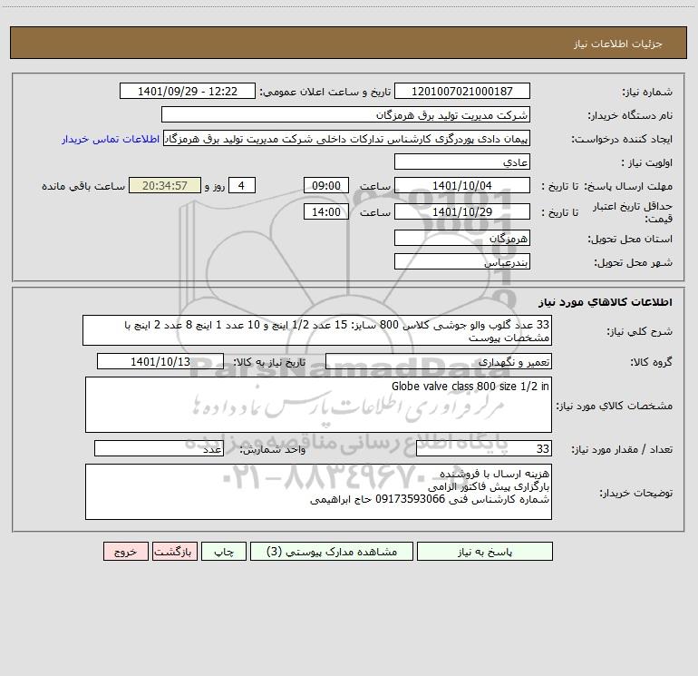Click the گروه کالا field تعمیر و نگهداری
This screenshot has height=676, width=698.
439,361
